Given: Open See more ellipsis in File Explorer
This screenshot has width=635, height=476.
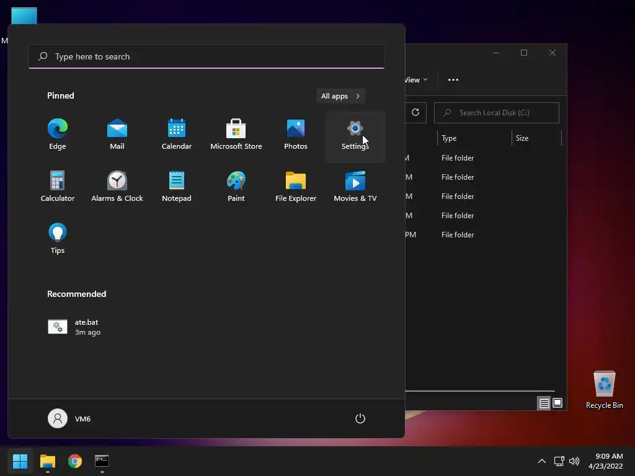Looking at the screenshot, I should [453, 80].
